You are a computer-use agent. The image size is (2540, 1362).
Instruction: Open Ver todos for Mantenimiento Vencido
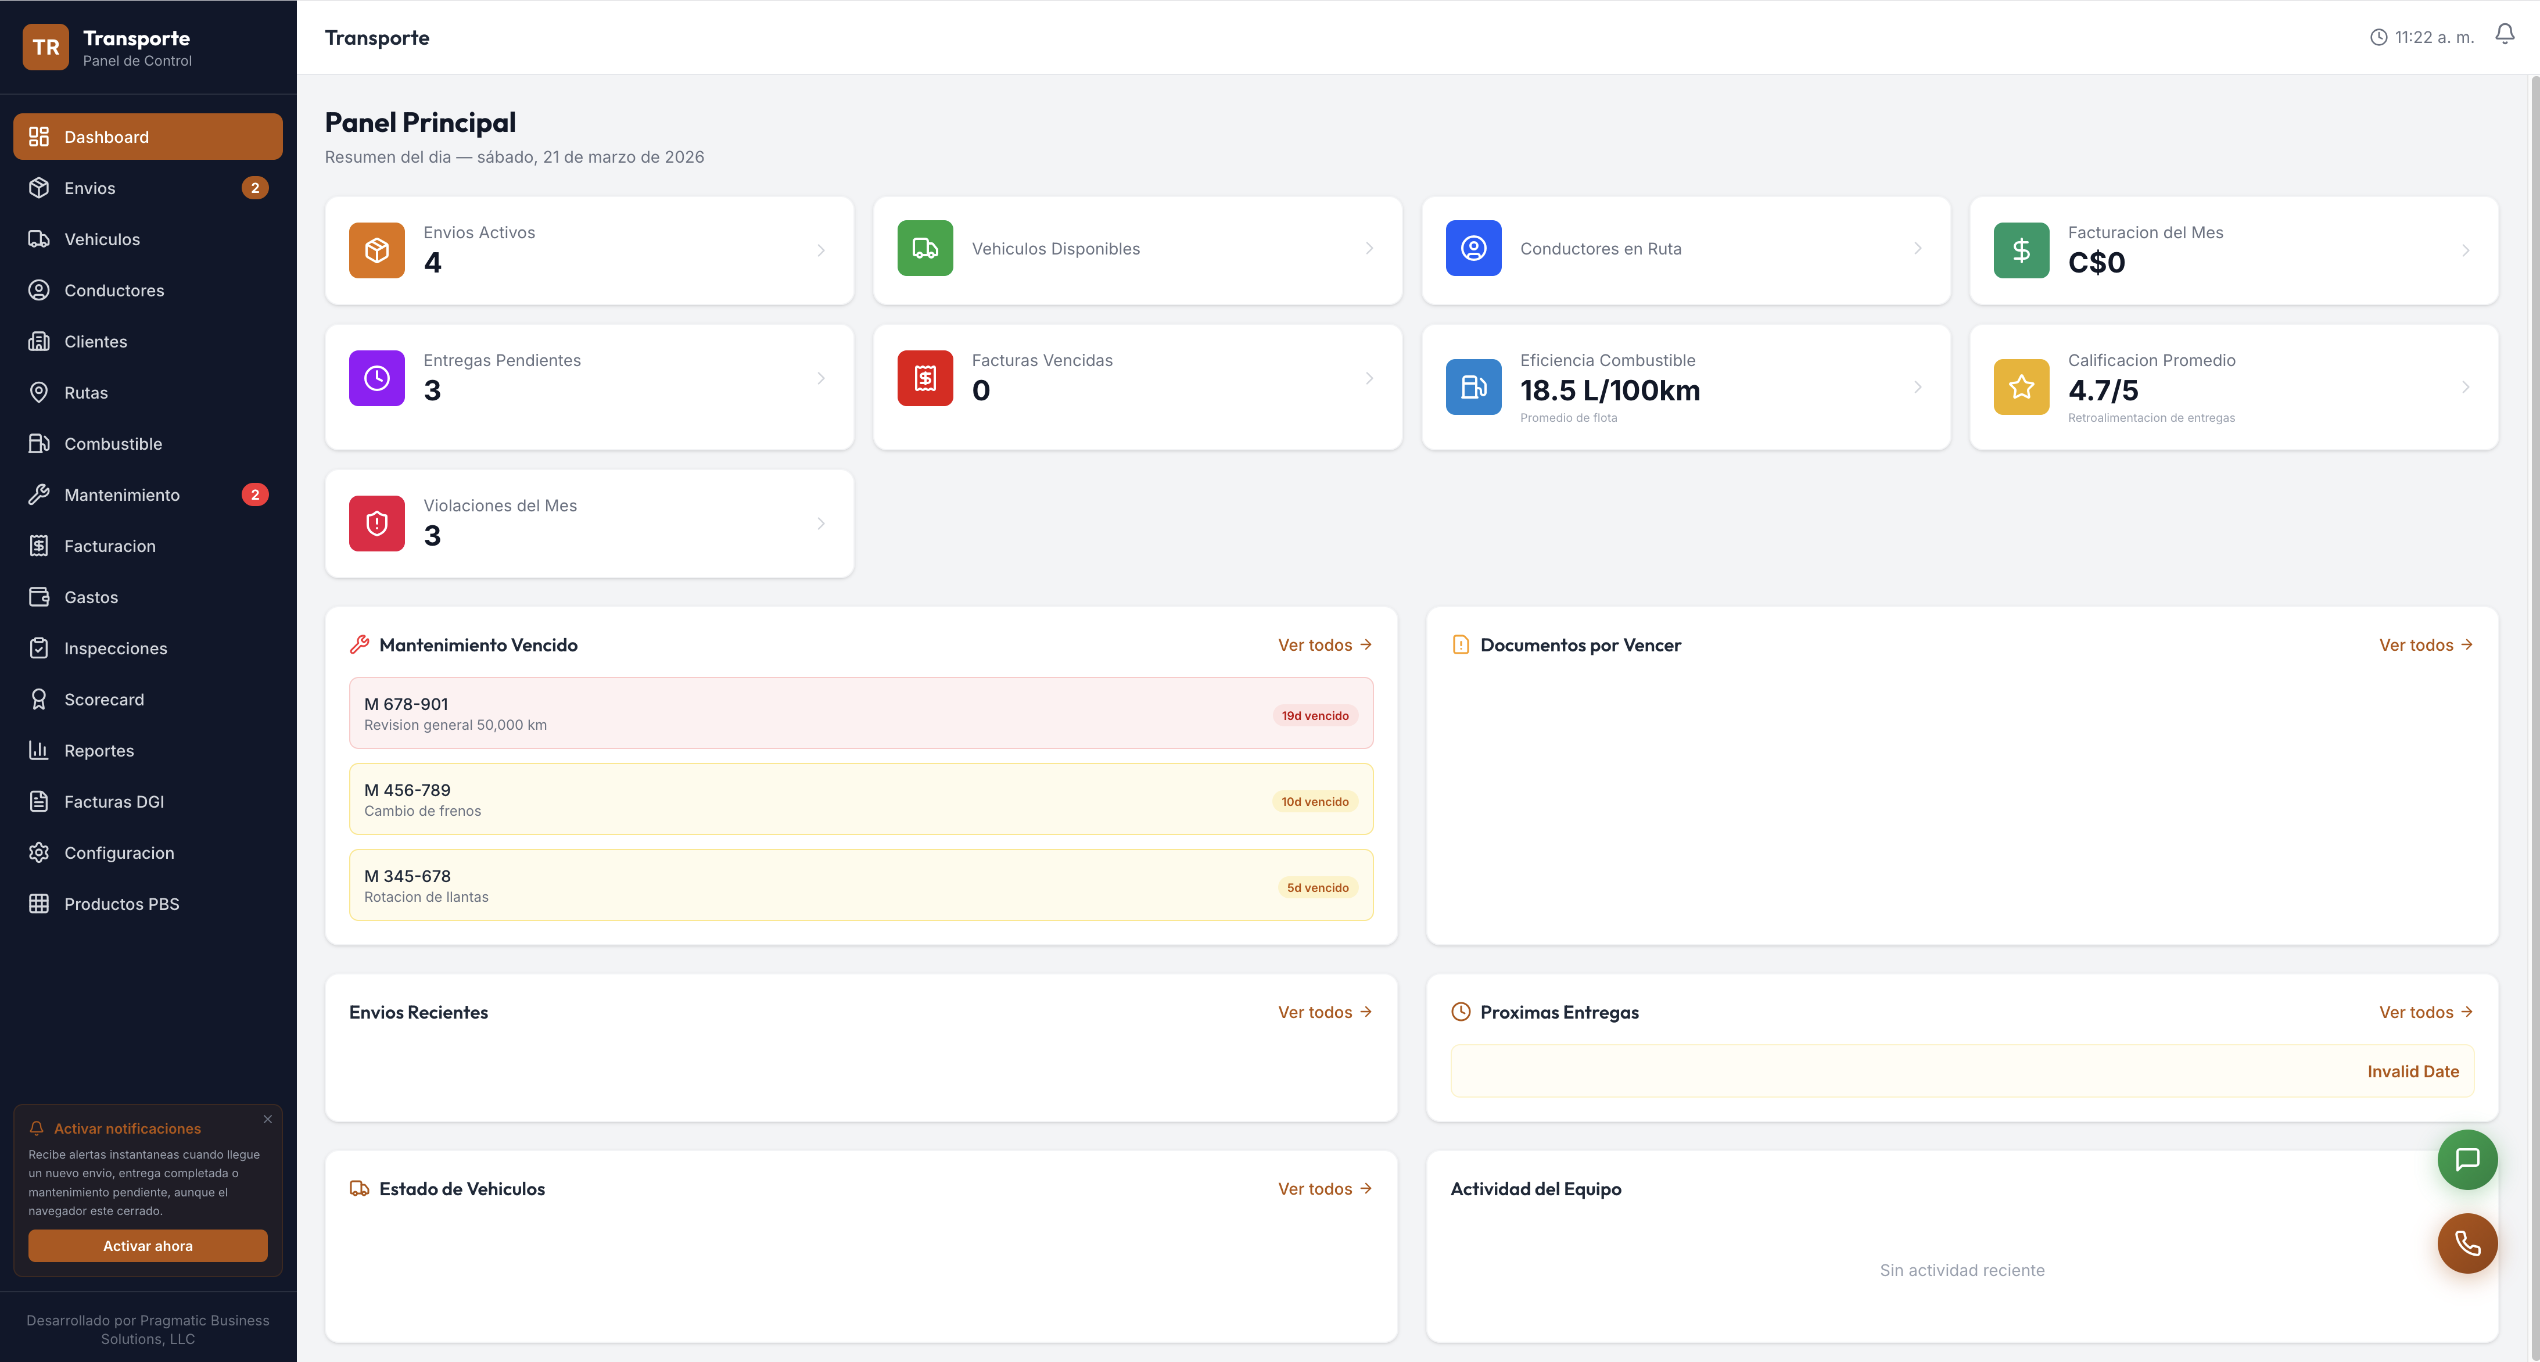[1324, 645]
